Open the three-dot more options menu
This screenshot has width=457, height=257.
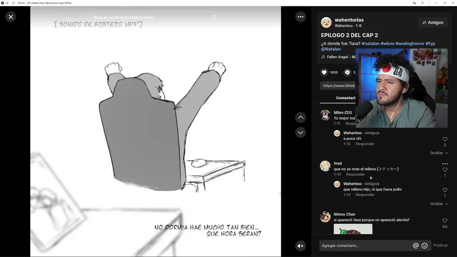pyautogui.click(x=301, y=17)
